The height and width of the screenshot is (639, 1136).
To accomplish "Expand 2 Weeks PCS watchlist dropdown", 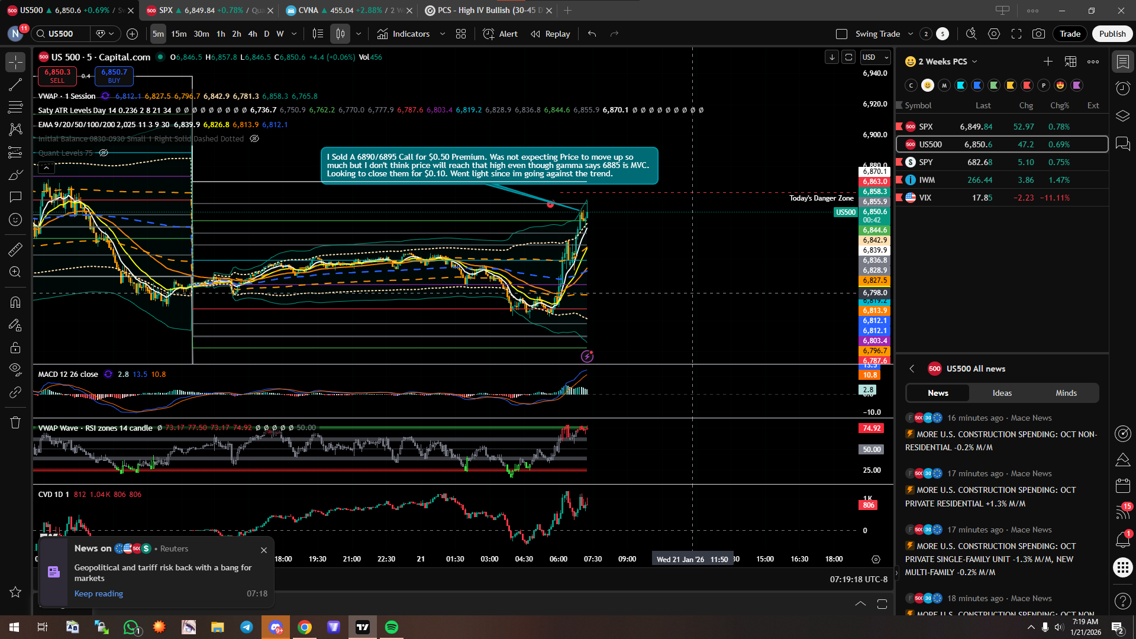I will 974,62.
